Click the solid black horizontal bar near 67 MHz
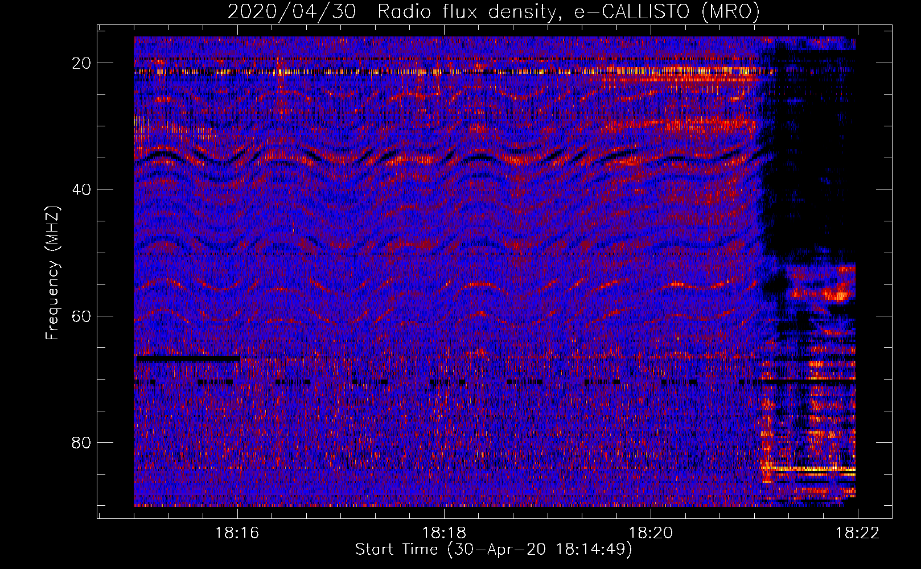The width and height of the screenshot is (921, 569). tap(187, 359)
